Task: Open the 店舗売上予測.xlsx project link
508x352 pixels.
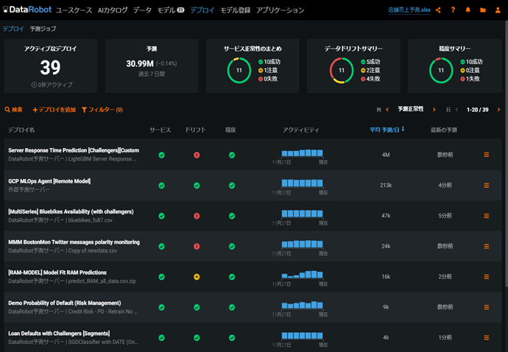Action: click(409, 10)
